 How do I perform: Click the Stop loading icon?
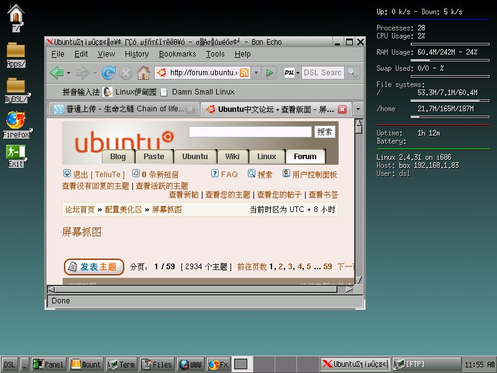click(126, 73)
